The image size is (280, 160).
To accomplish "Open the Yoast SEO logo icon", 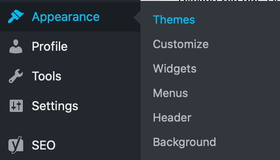I will pyautogui.click(x=16, y=145).
